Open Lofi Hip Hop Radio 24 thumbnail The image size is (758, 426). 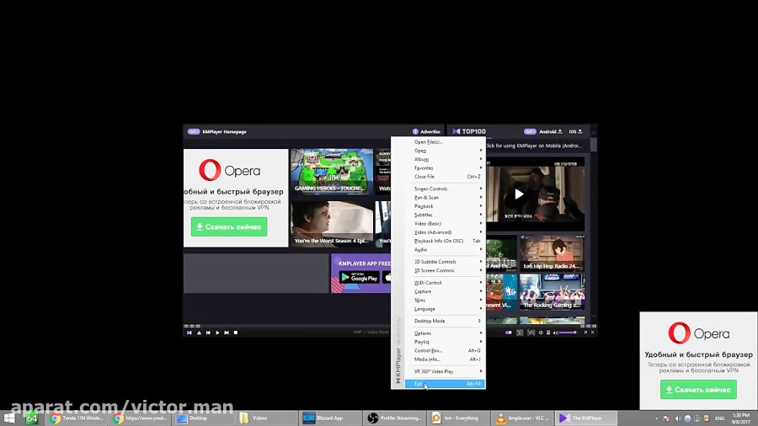coord(552,253)
